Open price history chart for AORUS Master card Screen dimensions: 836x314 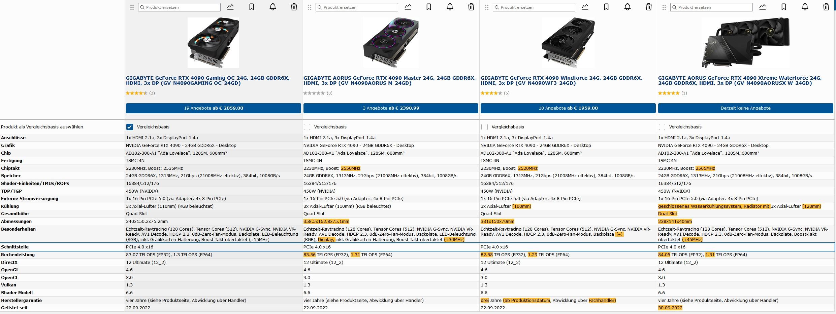[x=408, y=7]
